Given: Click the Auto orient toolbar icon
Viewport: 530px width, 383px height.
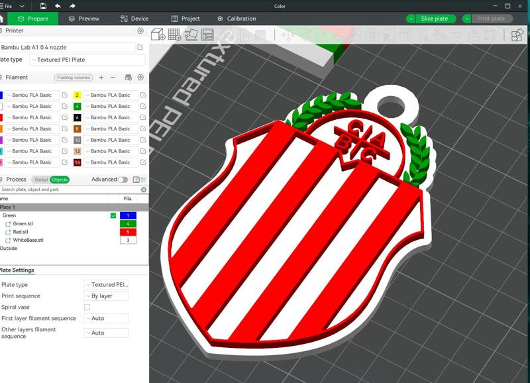Looking at the screenshot, I should (191, 34).
